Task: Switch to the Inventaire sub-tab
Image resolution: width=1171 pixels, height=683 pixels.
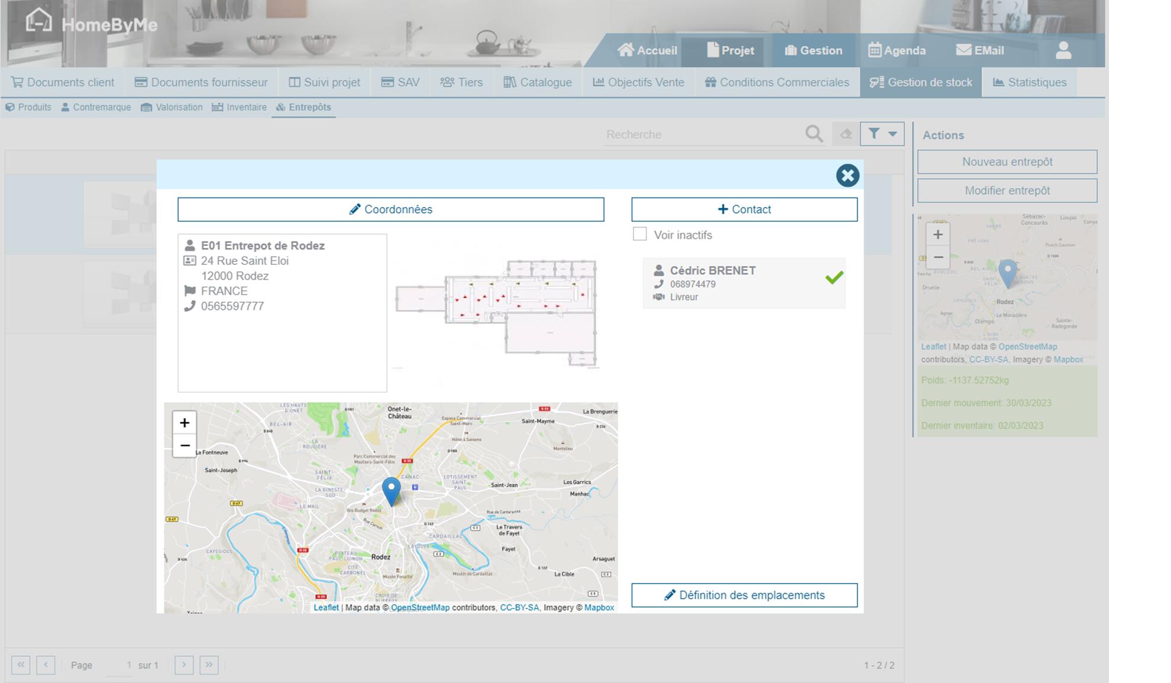Action: 240,107
